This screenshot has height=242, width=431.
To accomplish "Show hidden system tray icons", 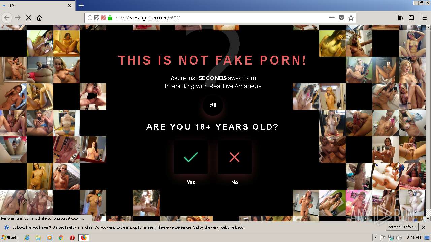I will click(x=375, y=238).
